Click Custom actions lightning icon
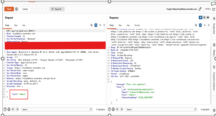Image resolution: width=216 pixels, height=116 pixels. pos(214,67)
